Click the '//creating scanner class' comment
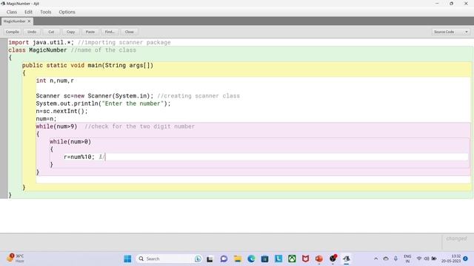This screenshot has height=266, width=474. pos(198,96)
